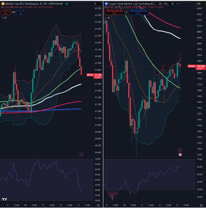Click the green market status dot
206x208 pixels.
67,4
